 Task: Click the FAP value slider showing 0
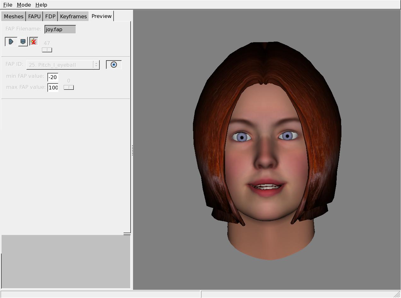[69, 87]
